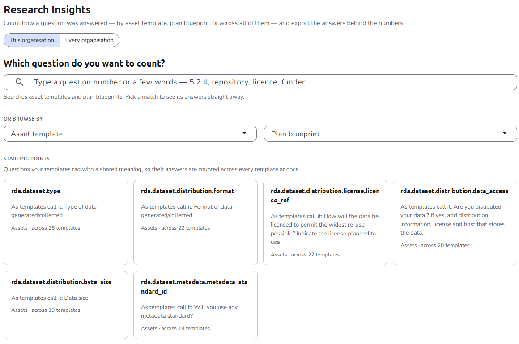519x344 pixels.
Task: Click 'Are you distibuted your data' description
Action: [452, 219]
